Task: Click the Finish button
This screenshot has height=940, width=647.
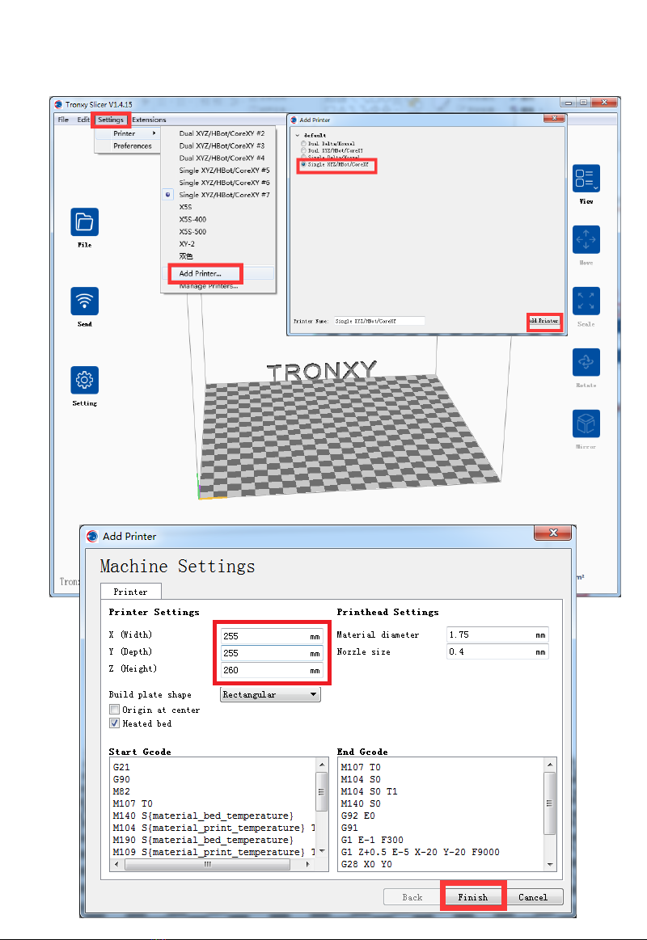Action: coord(472,897)
